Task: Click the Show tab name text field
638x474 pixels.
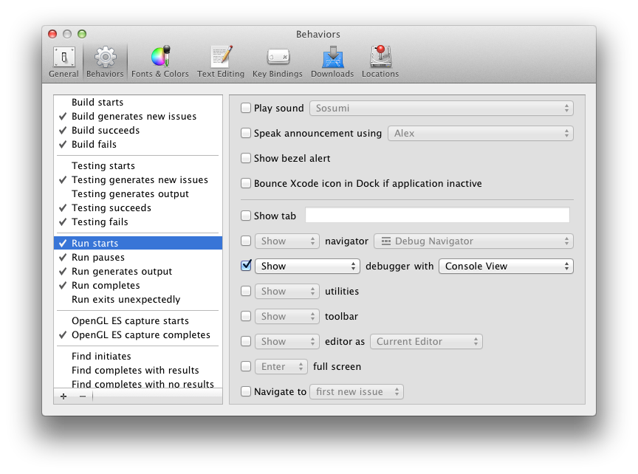Action: [437, 216]
